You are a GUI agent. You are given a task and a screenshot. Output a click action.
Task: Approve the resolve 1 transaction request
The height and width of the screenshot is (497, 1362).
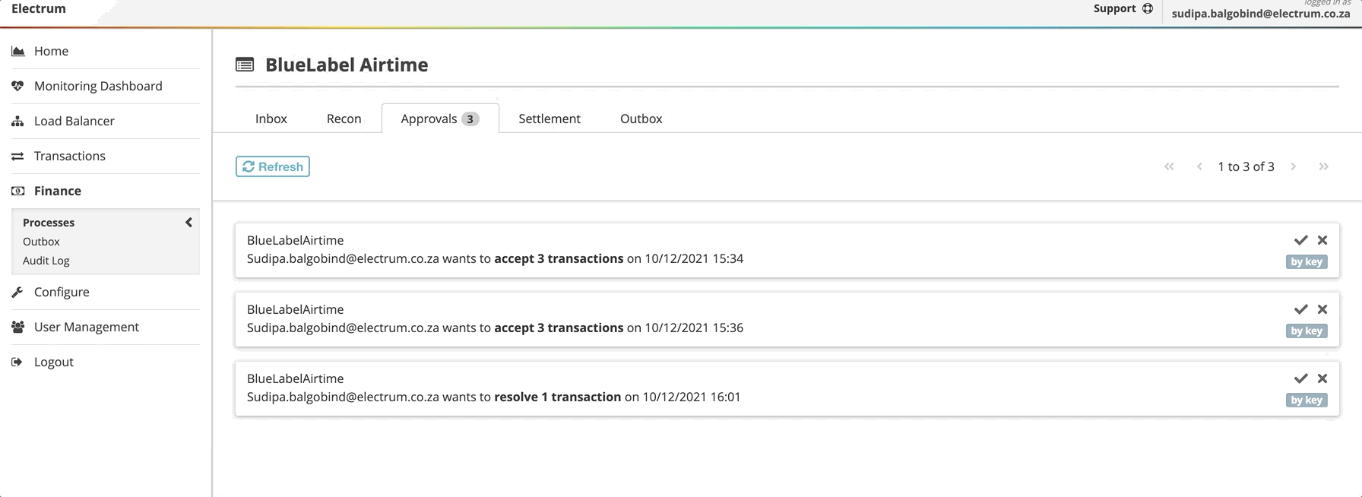tap(1300, 378)
